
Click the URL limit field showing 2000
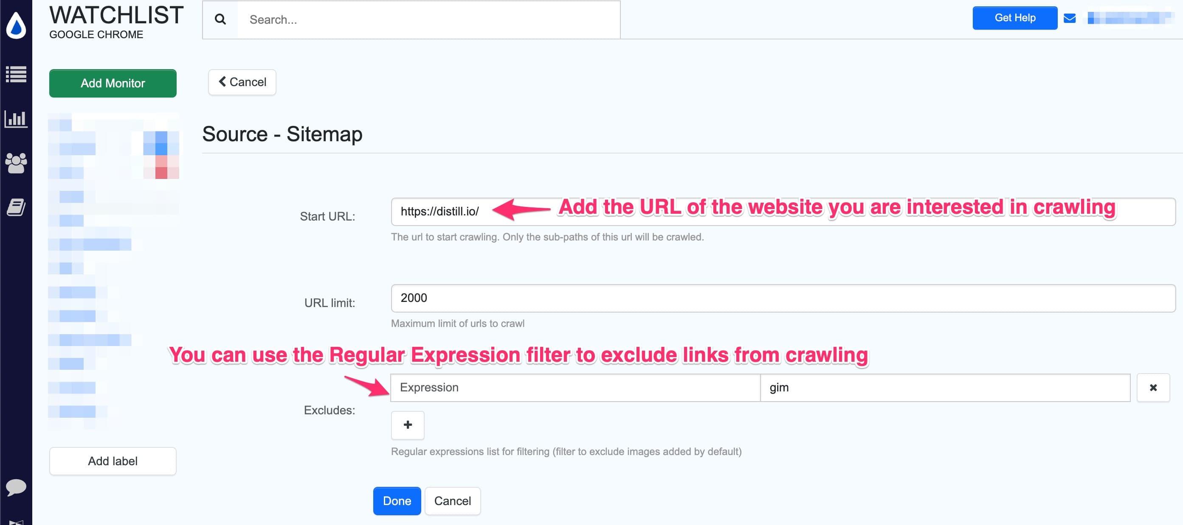[551, 298]
